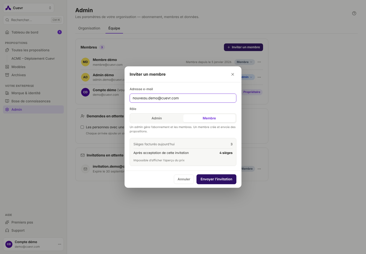Screen dimensions: 366x254
Task: Open Premiers pas help item
Action: 33,222
